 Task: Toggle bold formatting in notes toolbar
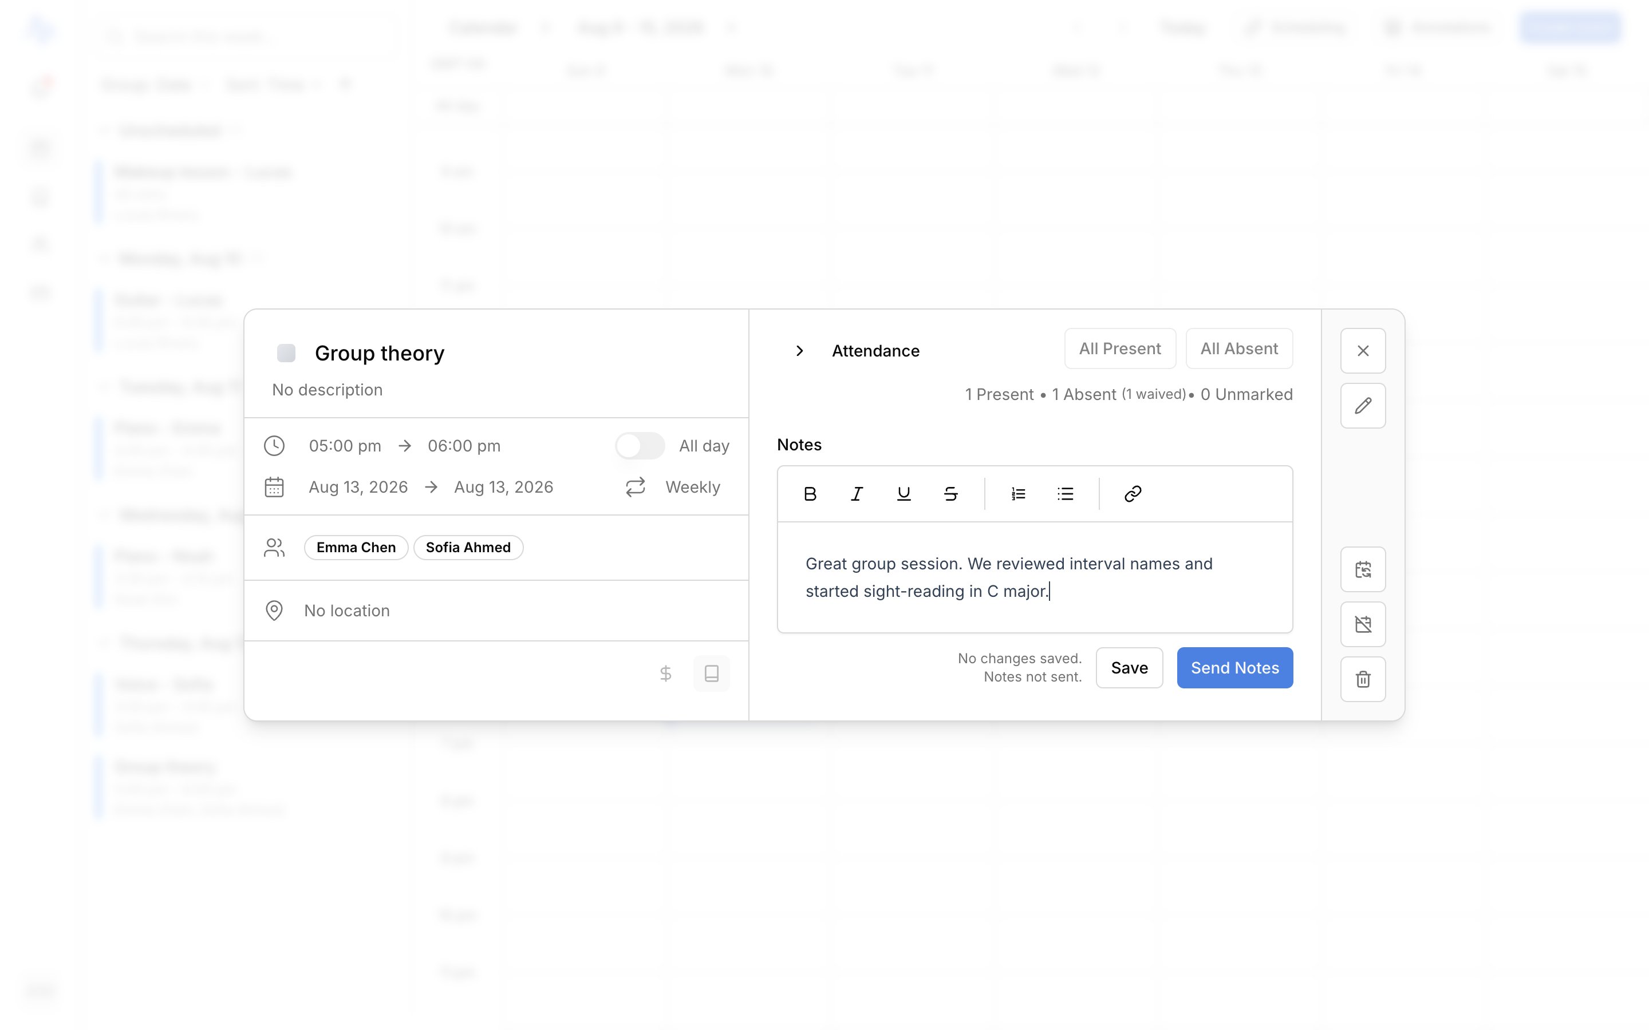click(810, 494)
